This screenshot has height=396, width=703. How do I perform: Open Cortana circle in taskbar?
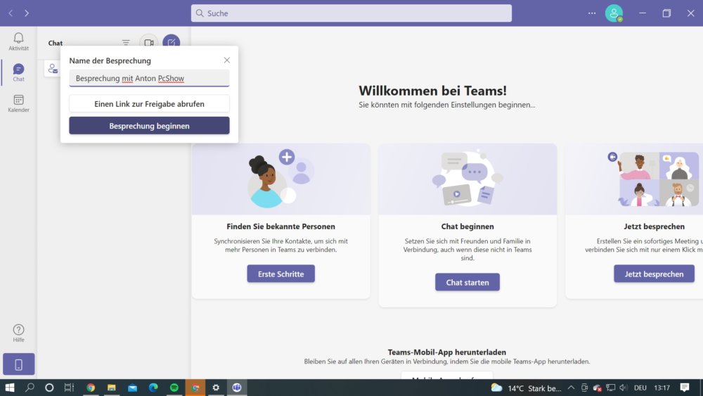(x=49, y=388)
